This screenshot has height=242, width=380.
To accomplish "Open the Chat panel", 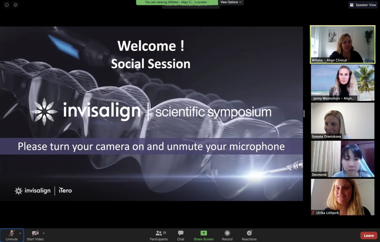I will coord(181,235).
